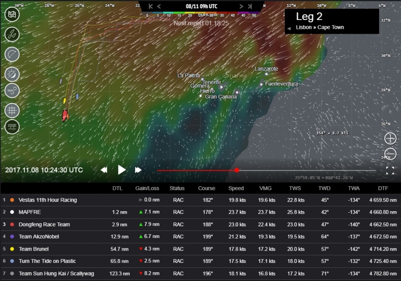Screen dimensions: 401x281
Task: Click Scallywag DTL 123.3 nm value
Action: [120, 274]
